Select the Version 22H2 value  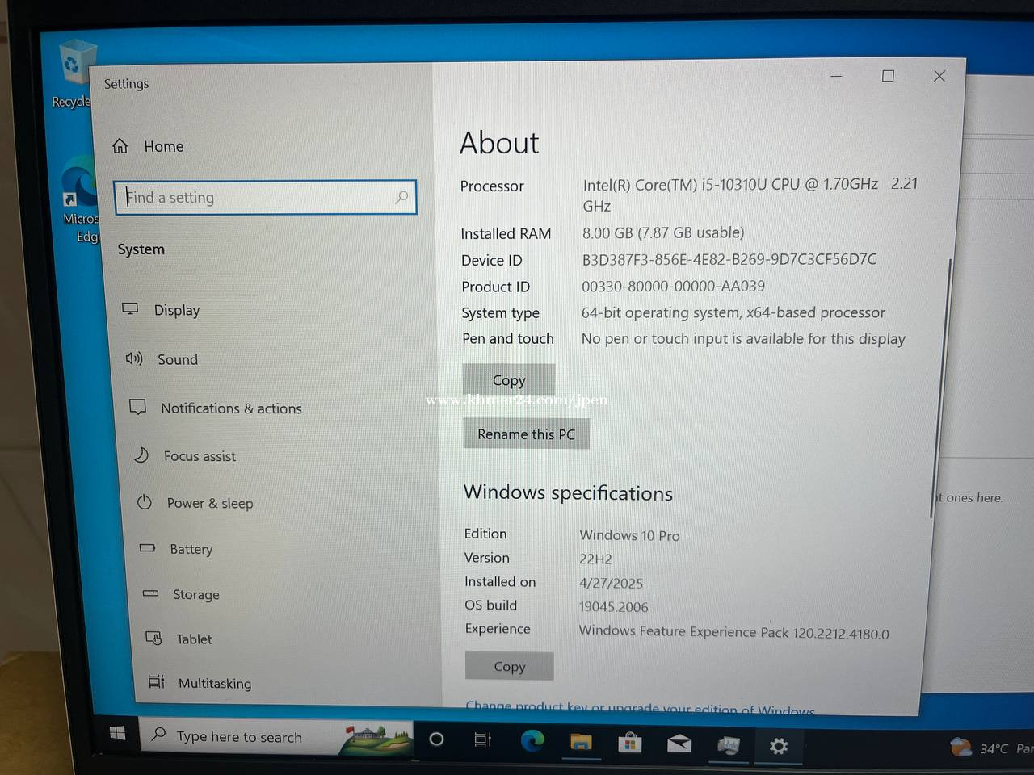tap(595, 559)
